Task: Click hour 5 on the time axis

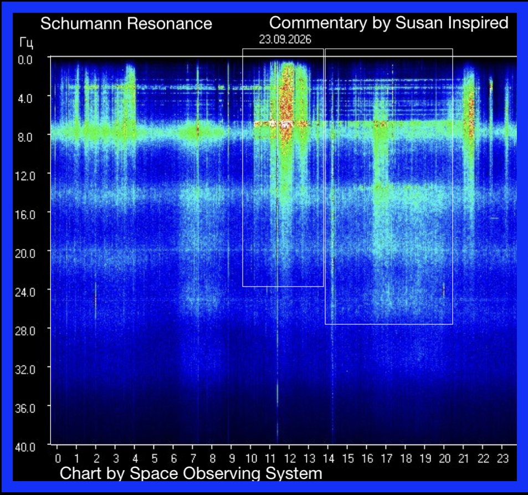Action: point(155,458)
